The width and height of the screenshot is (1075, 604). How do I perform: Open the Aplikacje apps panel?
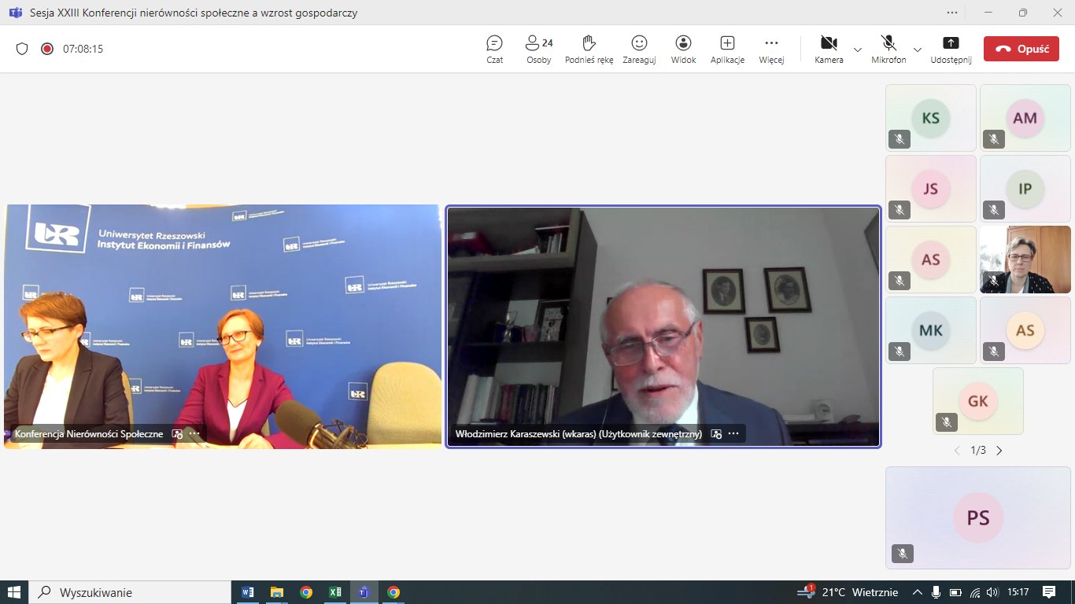727,49
